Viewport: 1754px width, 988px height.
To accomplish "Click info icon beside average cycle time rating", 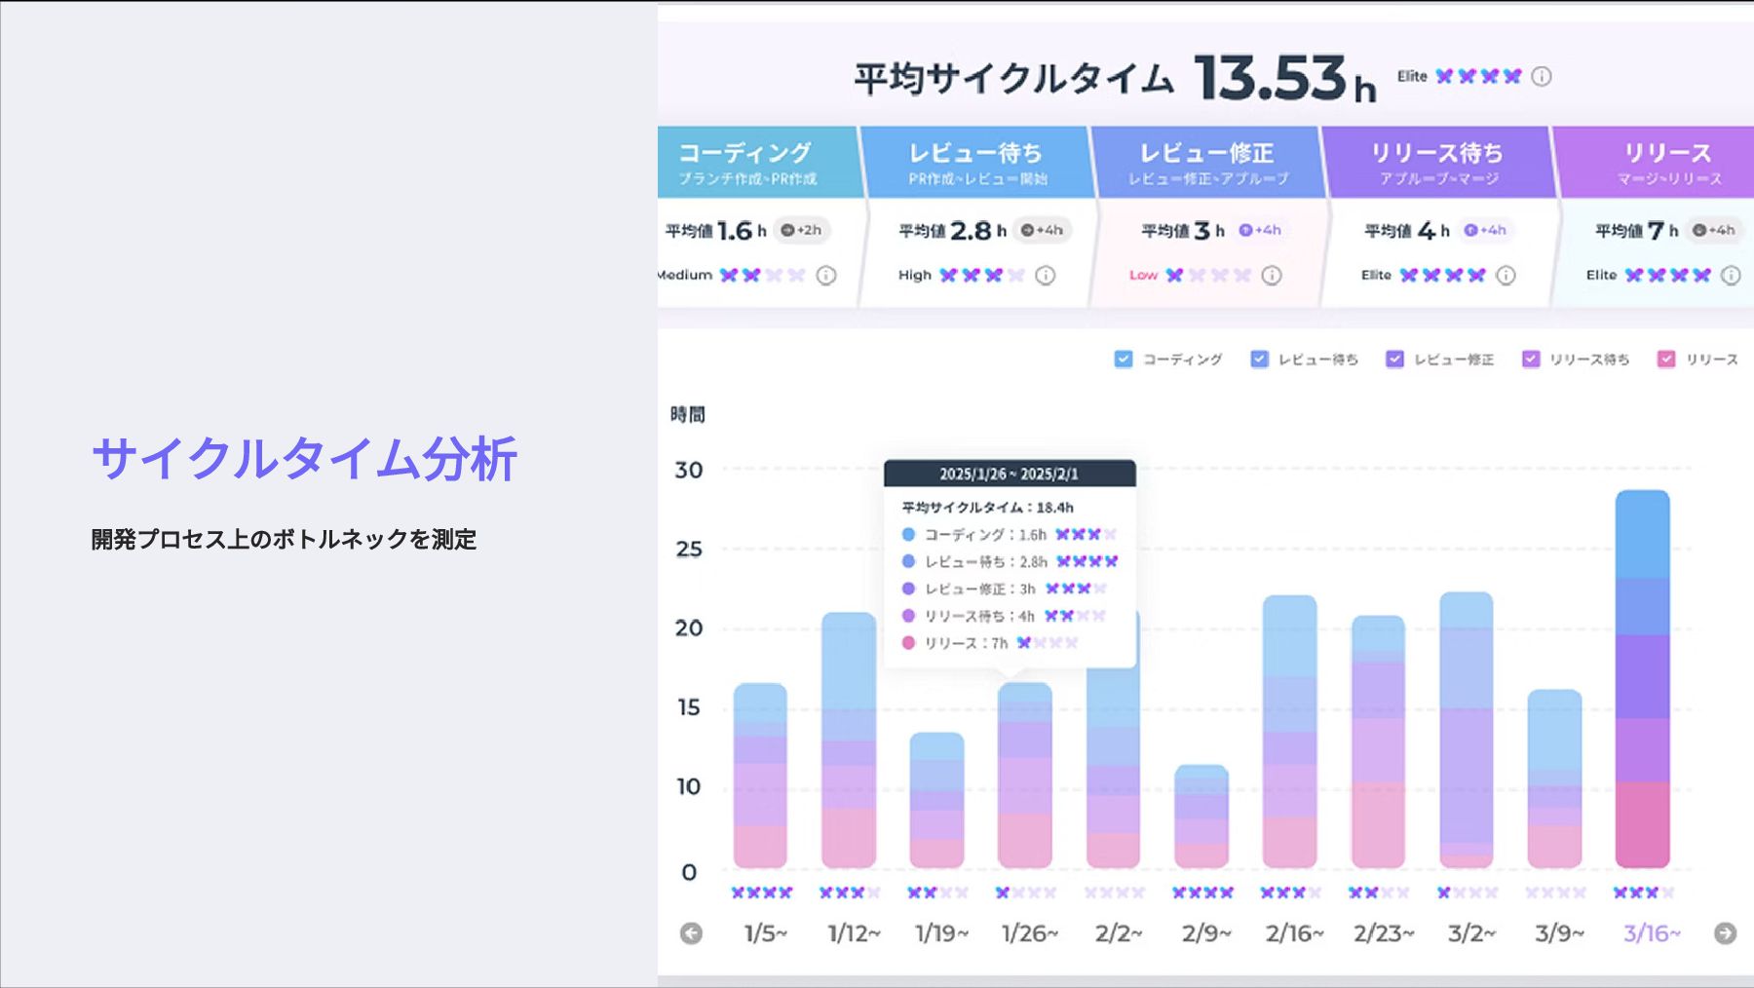I will (x=1541, y=76).
